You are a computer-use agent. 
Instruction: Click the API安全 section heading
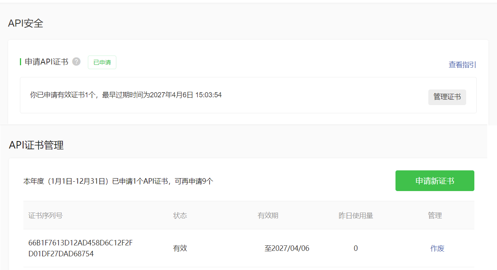click(25, 23)
